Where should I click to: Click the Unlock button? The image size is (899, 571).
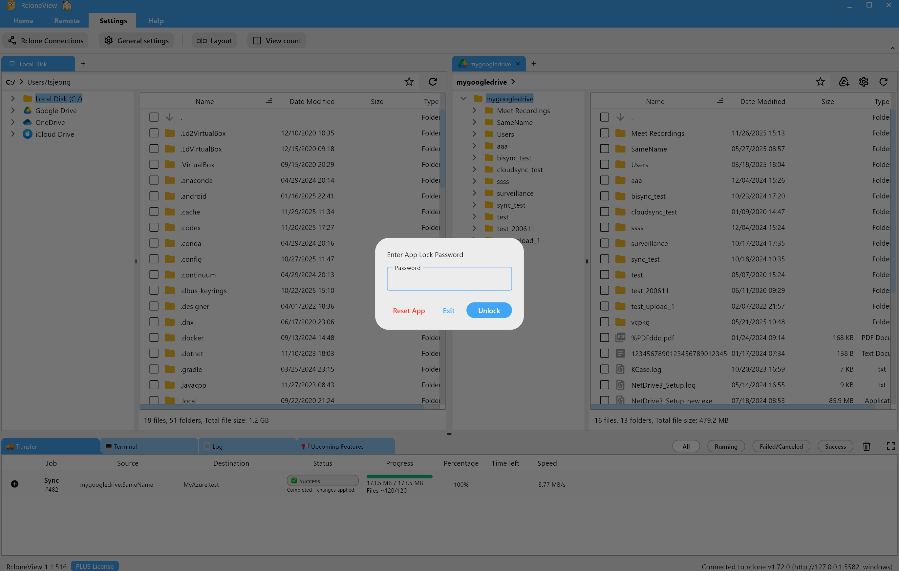click(x=489, y=310)
